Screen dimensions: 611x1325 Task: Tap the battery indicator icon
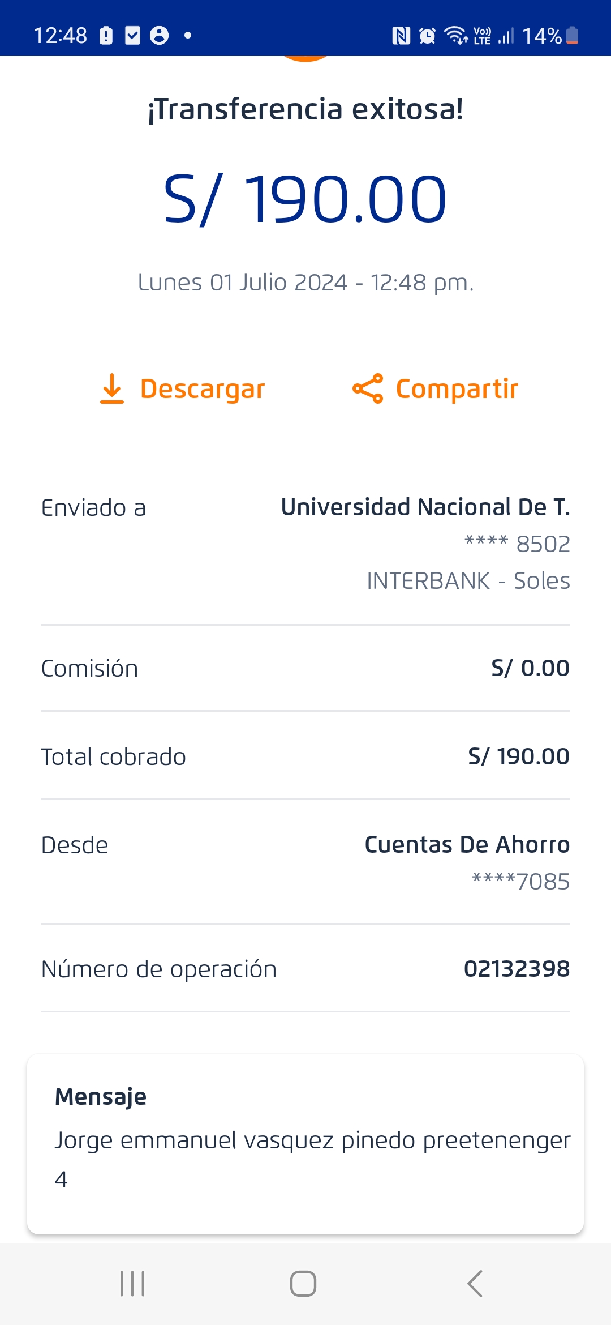point(573,36)
